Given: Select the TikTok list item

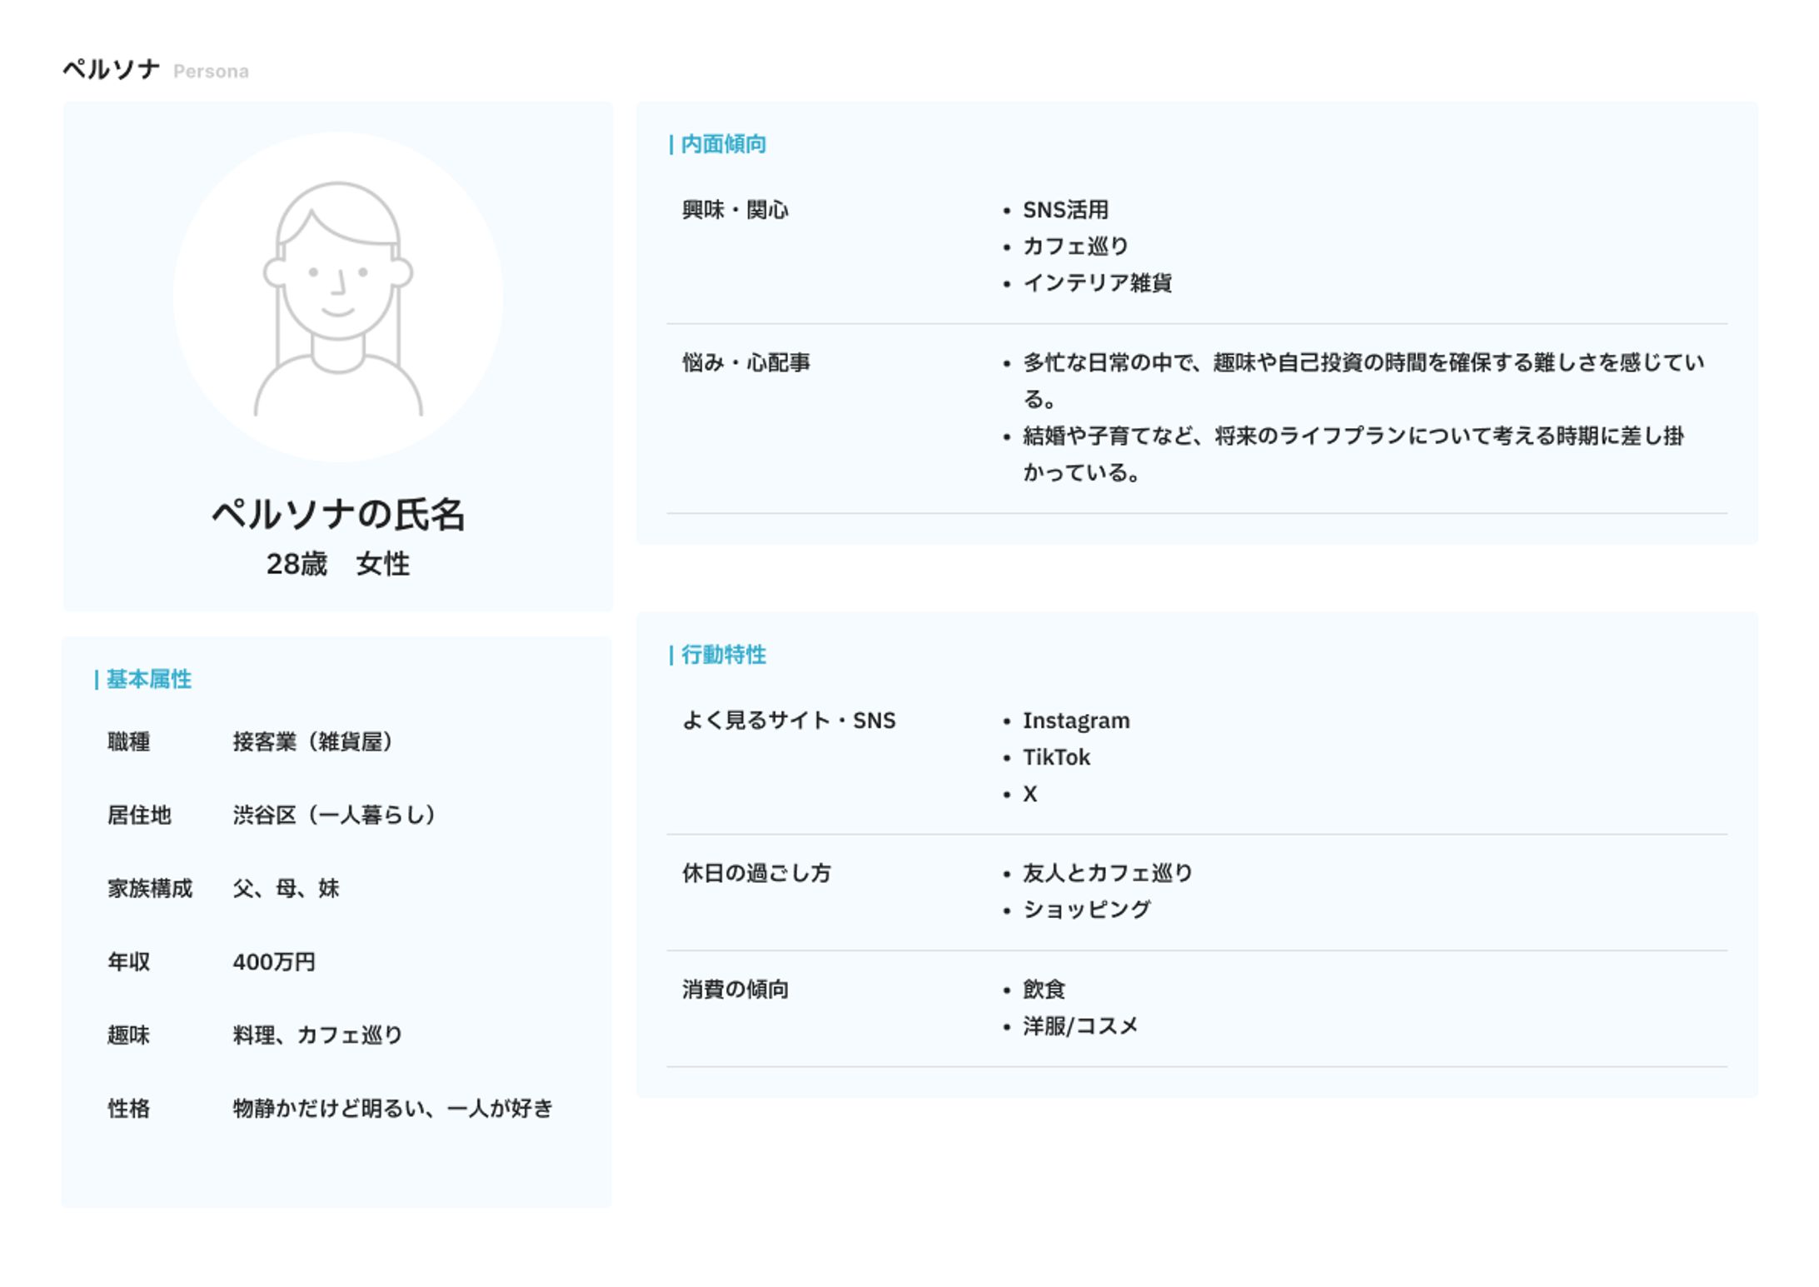Looking at the screenshot, I should click(x=1056, y=757).
